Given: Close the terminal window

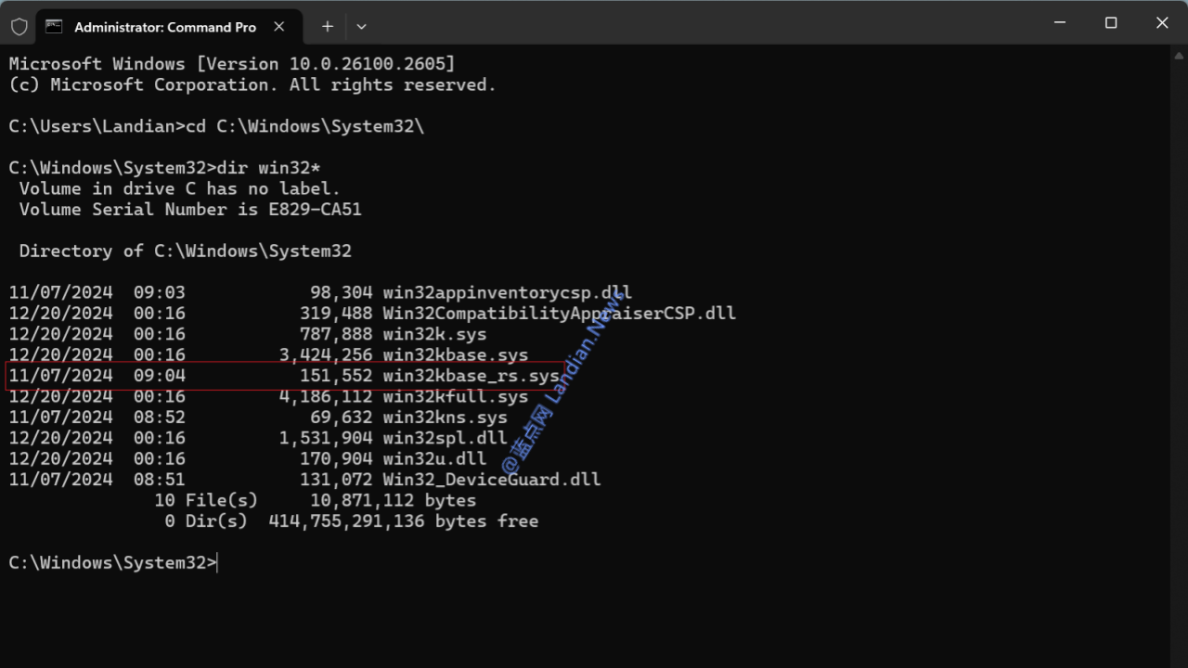Looking at the screenshot, I should coord(1162,23).
